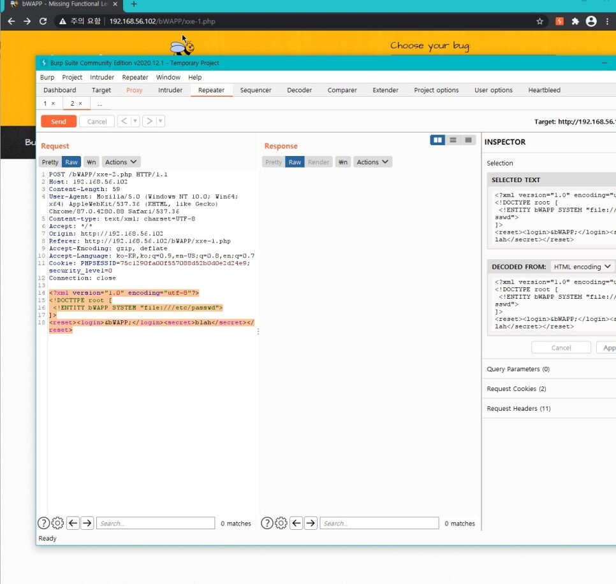Switch to the Dashboard tab
The height and width of the screenshot is (584, 616).
[60, 90]
